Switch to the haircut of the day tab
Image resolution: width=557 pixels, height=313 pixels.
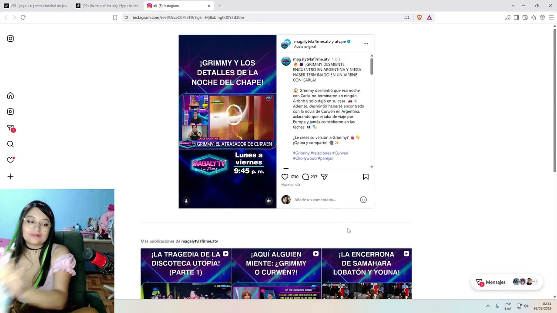tap(107, 6)
